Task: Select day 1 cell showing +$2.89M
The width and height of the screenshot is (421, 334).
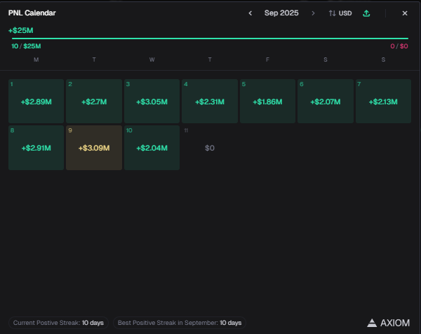Action: coord(36,101)
